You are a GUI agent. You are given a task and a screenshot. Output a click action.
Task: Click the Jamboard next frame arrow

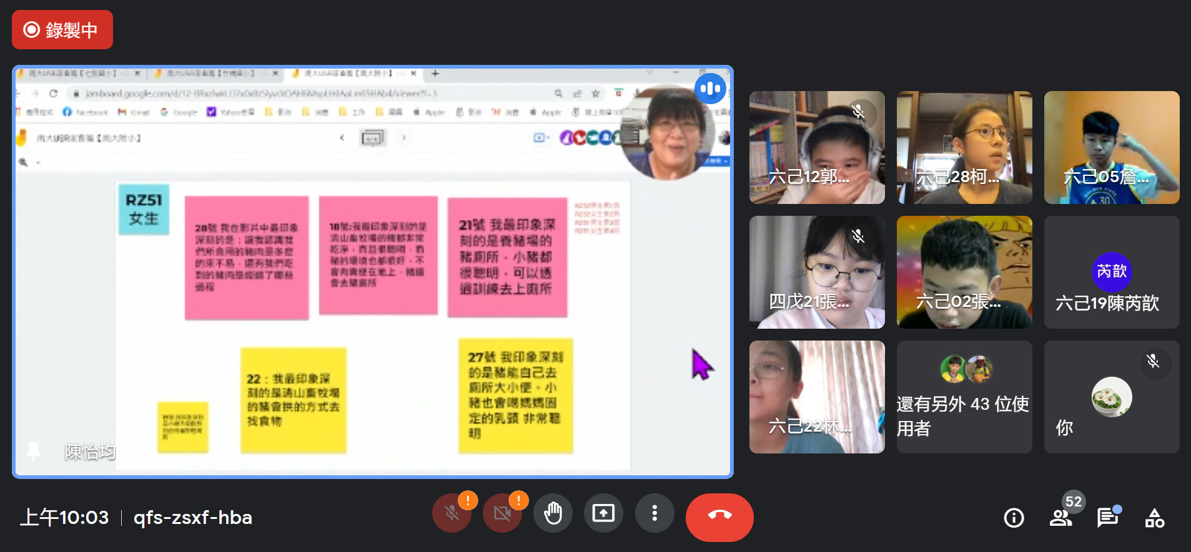click(404, 137)
